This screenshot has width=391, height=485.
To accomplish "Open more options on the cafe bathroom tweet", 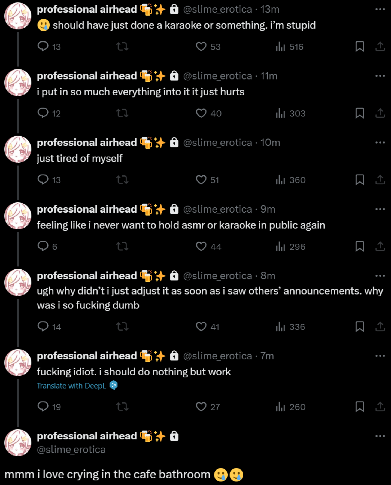I will [380, 436].
